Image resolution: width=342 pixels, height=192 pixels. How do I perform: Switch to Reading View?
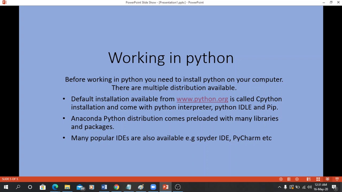(x=327, y=179)
